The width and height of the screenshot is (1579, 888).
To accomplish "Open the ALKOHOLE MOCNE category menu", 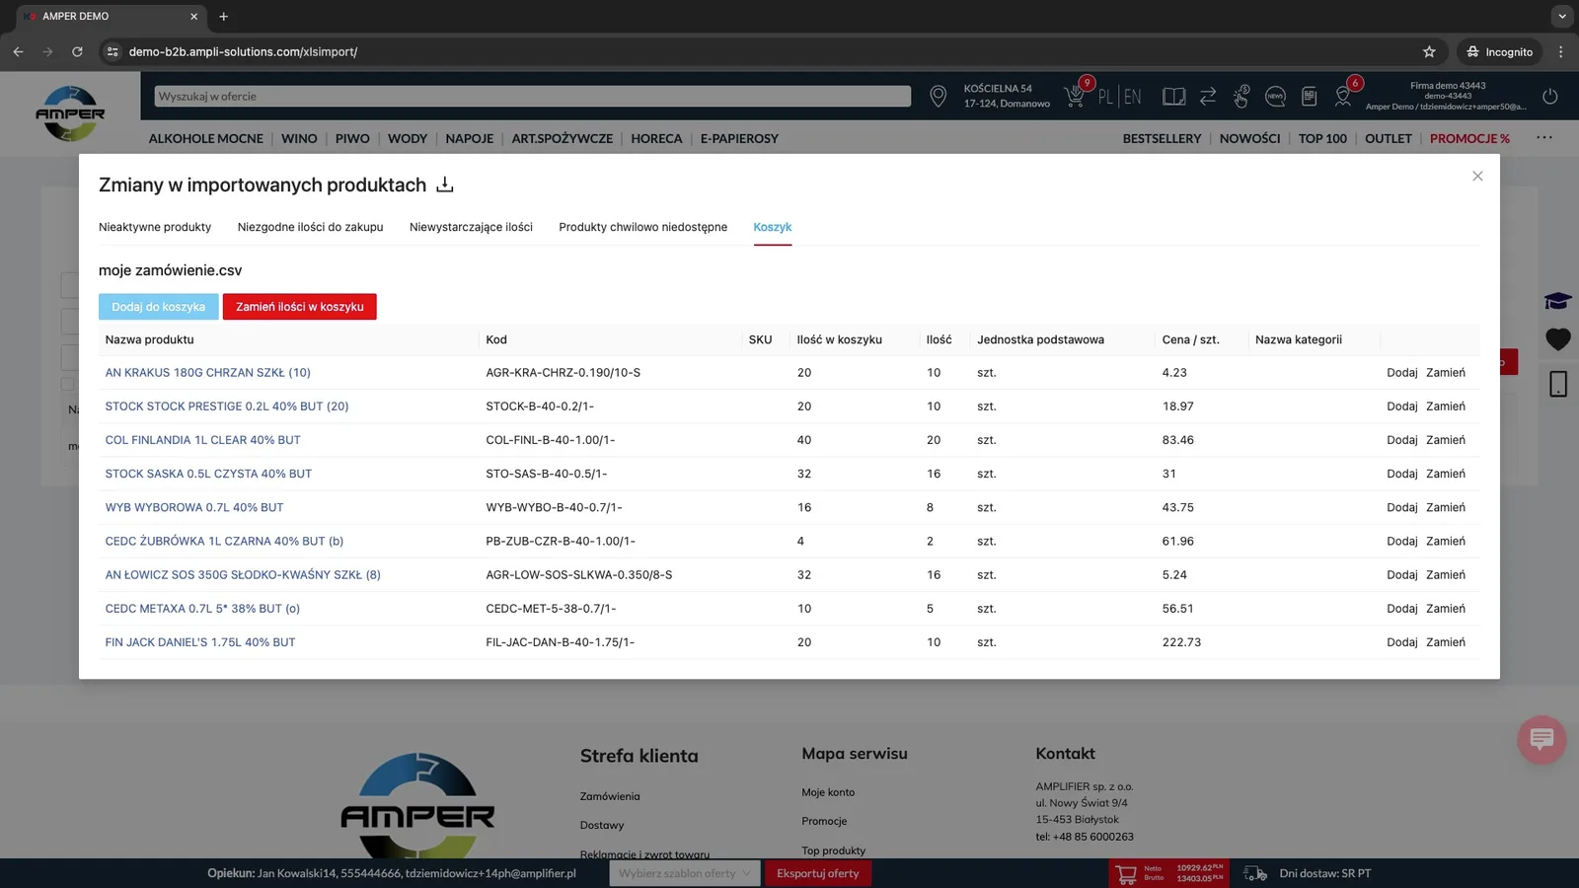I will click(x=206, y=138).
